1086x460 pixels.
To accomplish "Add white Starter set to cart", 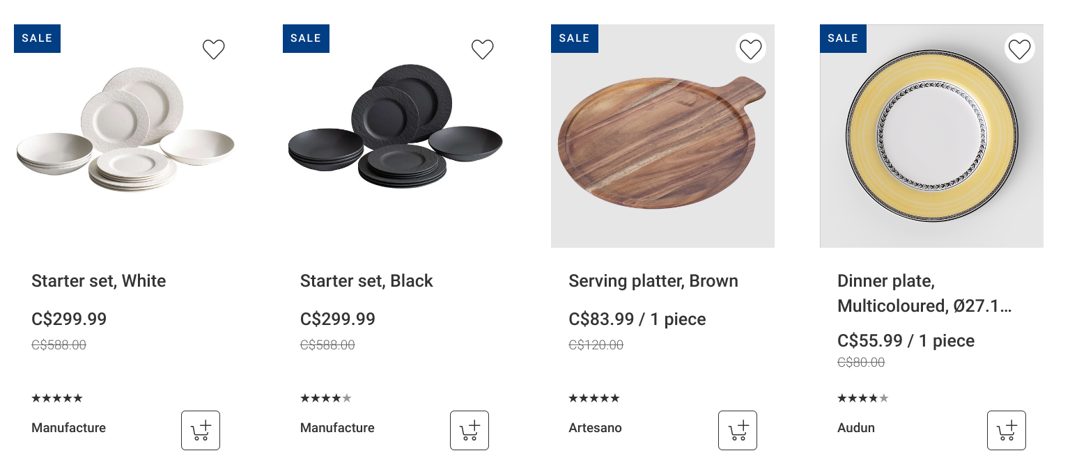I will 201,430.
